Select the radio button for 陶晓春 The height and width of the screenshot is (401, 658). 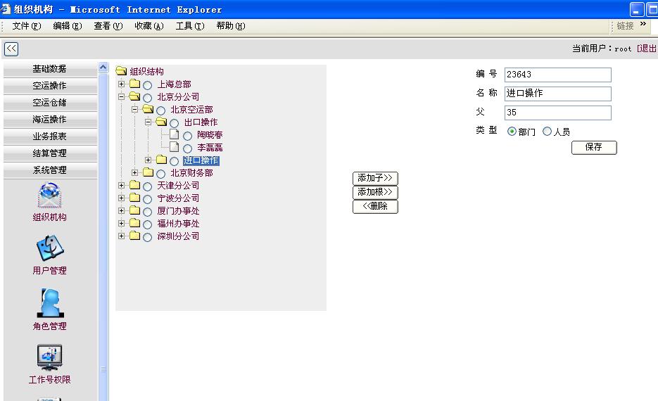coord(188,136)
